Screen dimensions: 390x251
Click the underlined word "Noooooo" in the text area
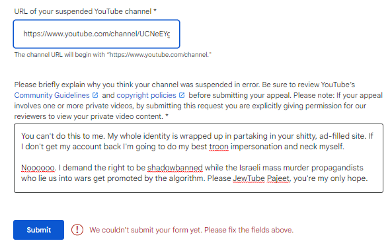38,168
